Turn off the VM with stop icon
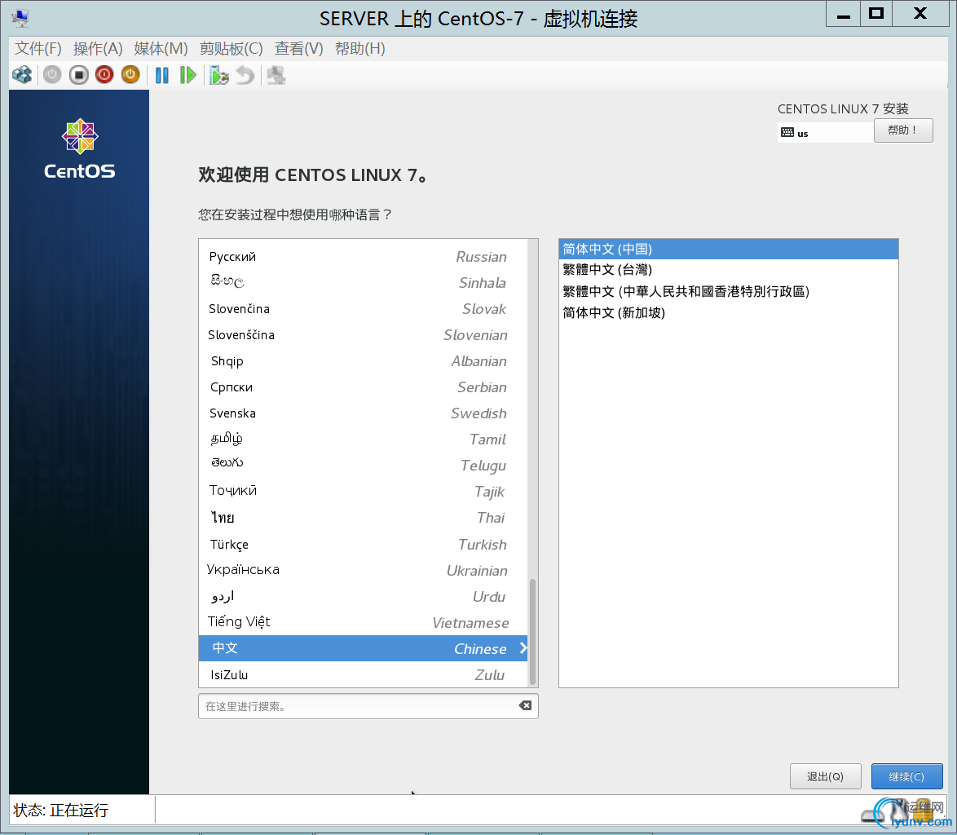The width and height of the screenshot is (957, 835). 79,75
